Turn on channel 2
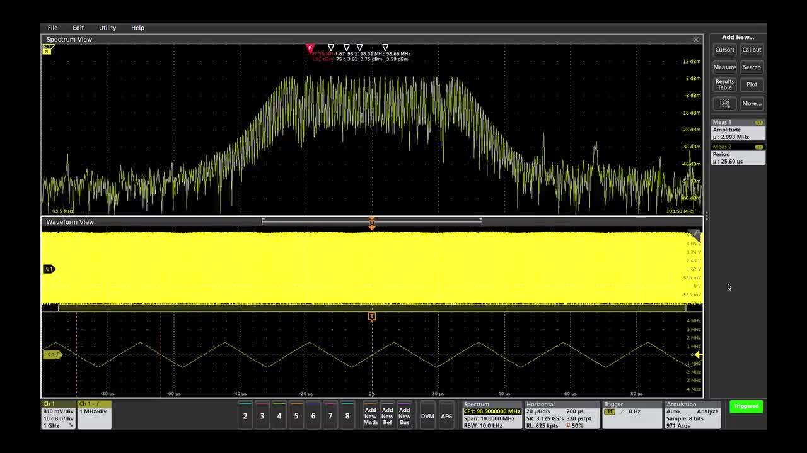This screenshot has width=807, height=453. pos(245,415)
